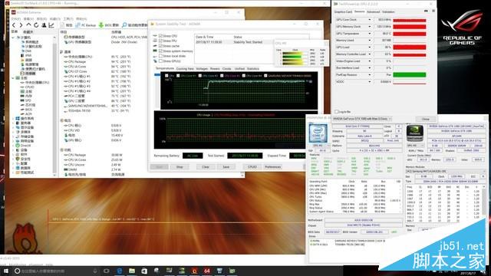Open Windows Start menu
The width and height of the screenshot is (491, 276).
pos(6,271)
